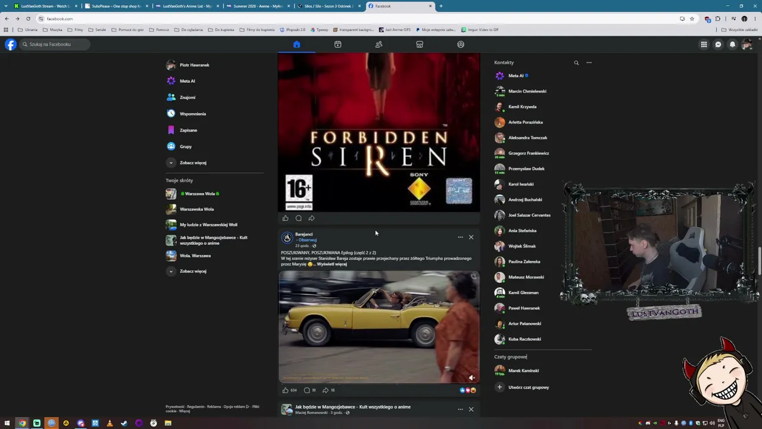762x429 pixels.
Task: Open the Groups tab in Facebook top navigation
Action: pos(461,44)
